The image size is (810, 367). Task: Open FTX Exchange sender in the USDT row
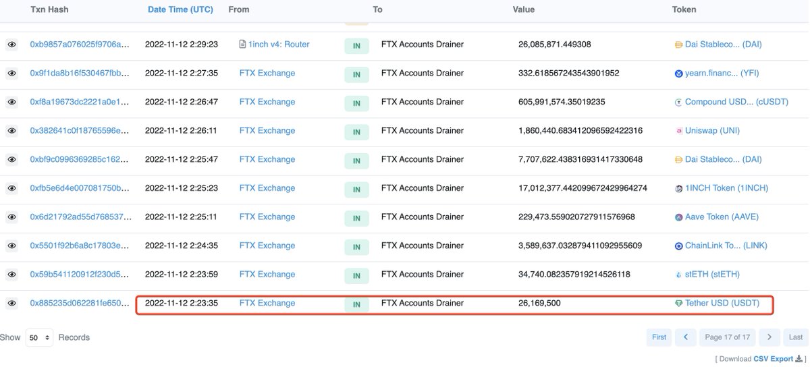267,303
